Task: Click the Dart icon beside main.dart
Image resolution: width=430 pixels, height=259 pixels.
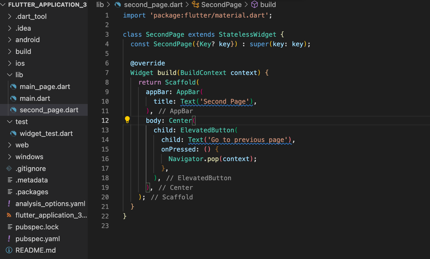Action: click(13, 98)
